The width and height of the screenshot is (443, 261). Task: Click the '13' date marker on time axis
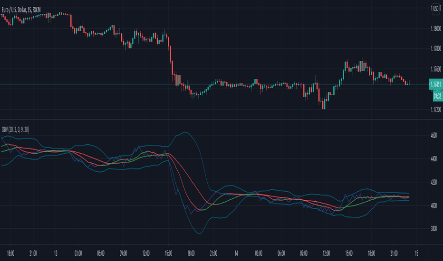(x=56, y=253)
